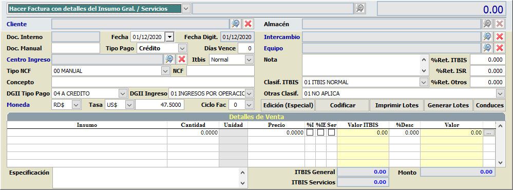The image size is (513, 190).
Task: Click the Edición (Especial) button
Action: [x=288, y=105]
